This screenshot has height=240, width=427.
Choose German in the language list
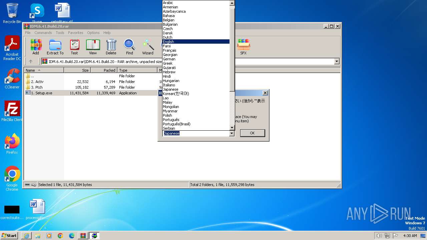196,59
